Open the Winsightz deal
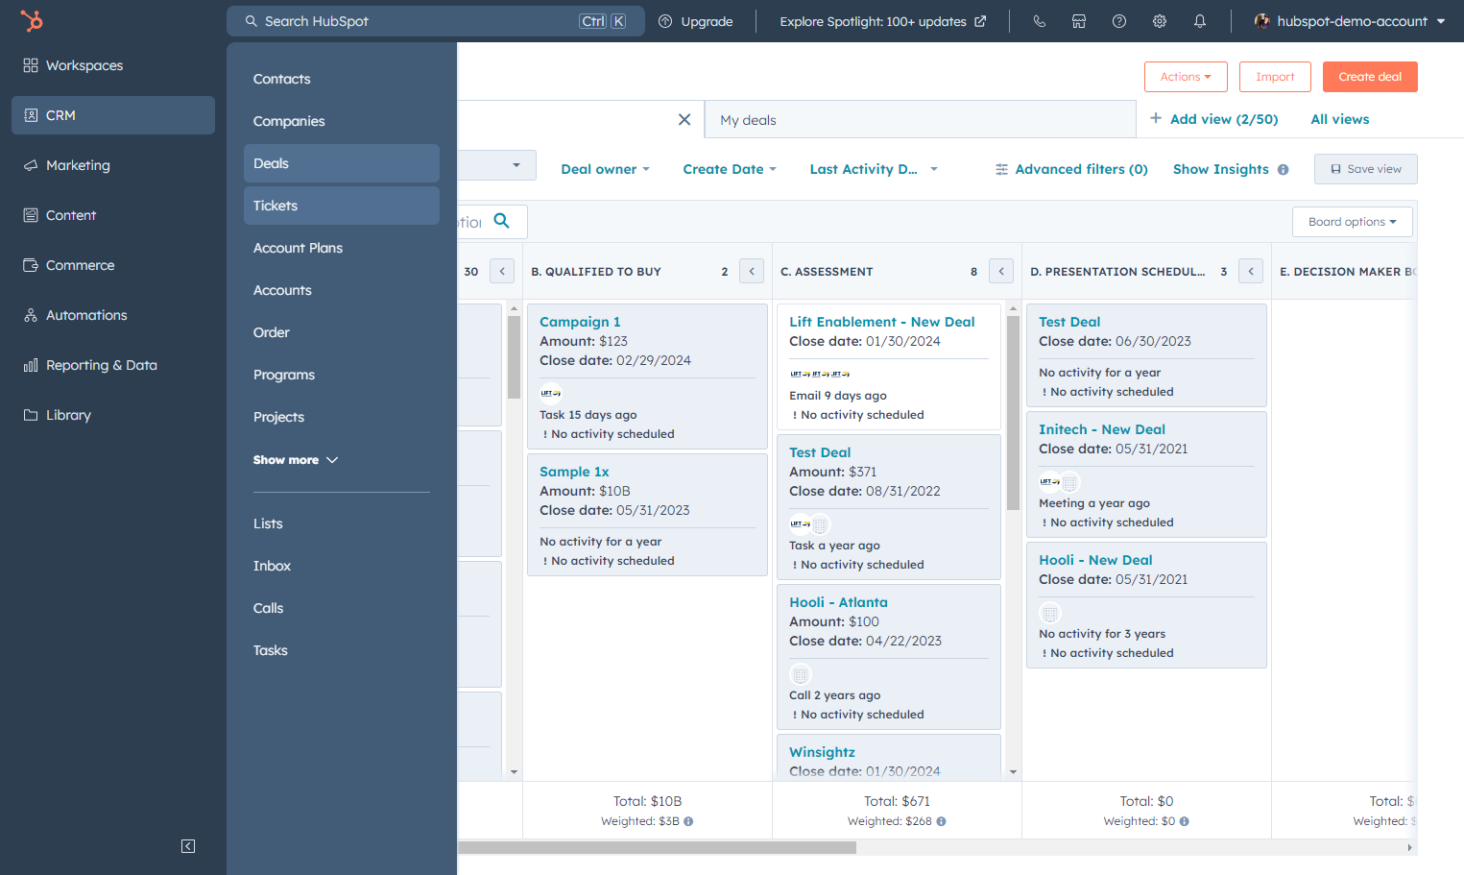The image size is (1464, 875). (x=822, y=752)
